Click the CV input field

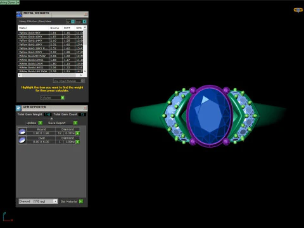coord(68,22)
